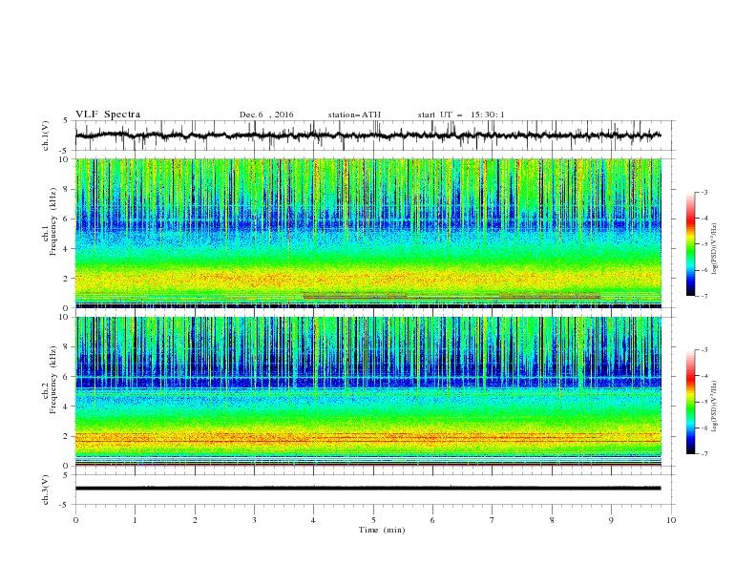
Task: Click time axis tick label "5" below the plots
Action: point(373,520)
